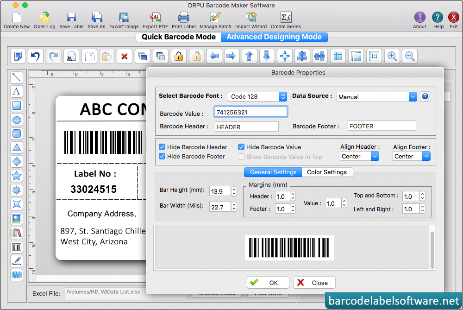Click Left and Right margin stepper

pos(423,209)
